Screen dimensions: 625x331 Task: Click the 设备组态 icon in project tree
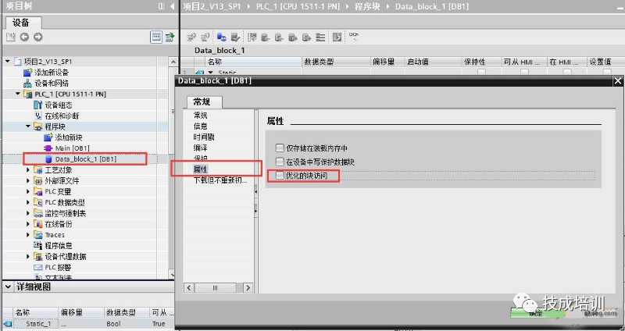pyautogui.click(x=37, y=105)
